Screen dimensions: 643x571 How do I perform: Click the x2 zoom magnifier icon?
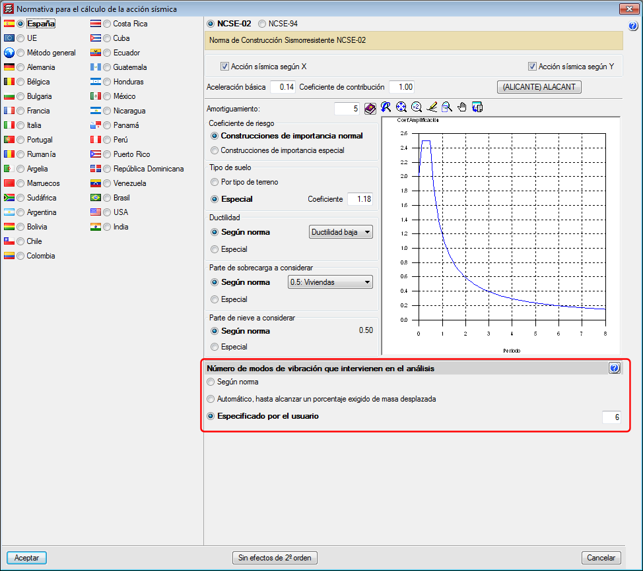[x=416, y=107]
